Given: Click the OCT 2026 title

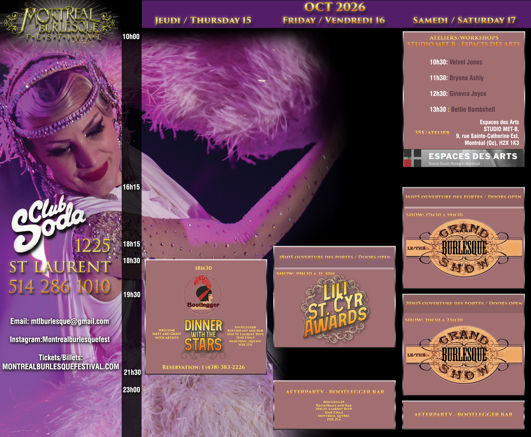Looking at the screenshot, I should click(x=335, y=7).
